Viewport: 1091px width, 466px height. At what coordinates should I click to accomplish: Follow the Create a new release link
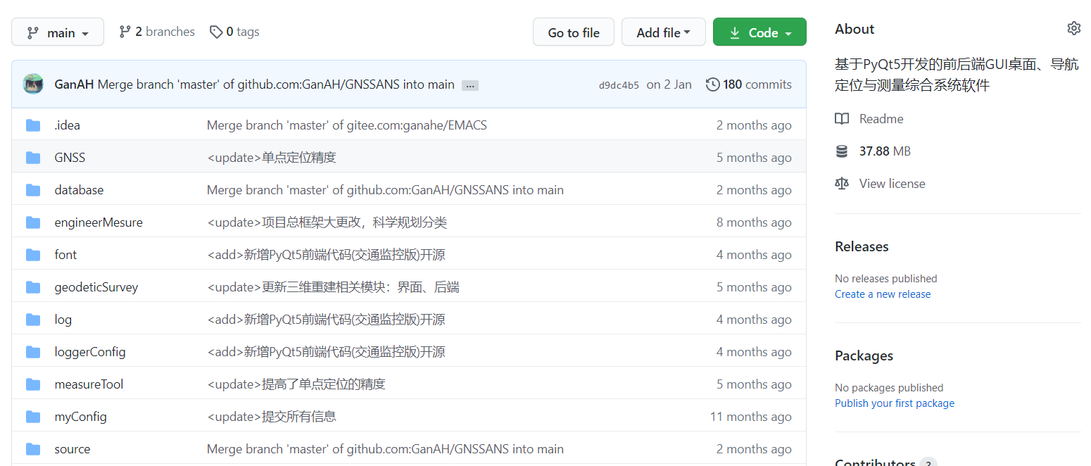coord(883,294)
